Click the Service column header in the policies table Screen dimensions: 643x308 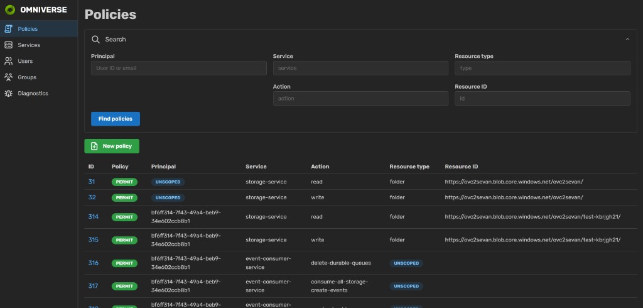256,167
